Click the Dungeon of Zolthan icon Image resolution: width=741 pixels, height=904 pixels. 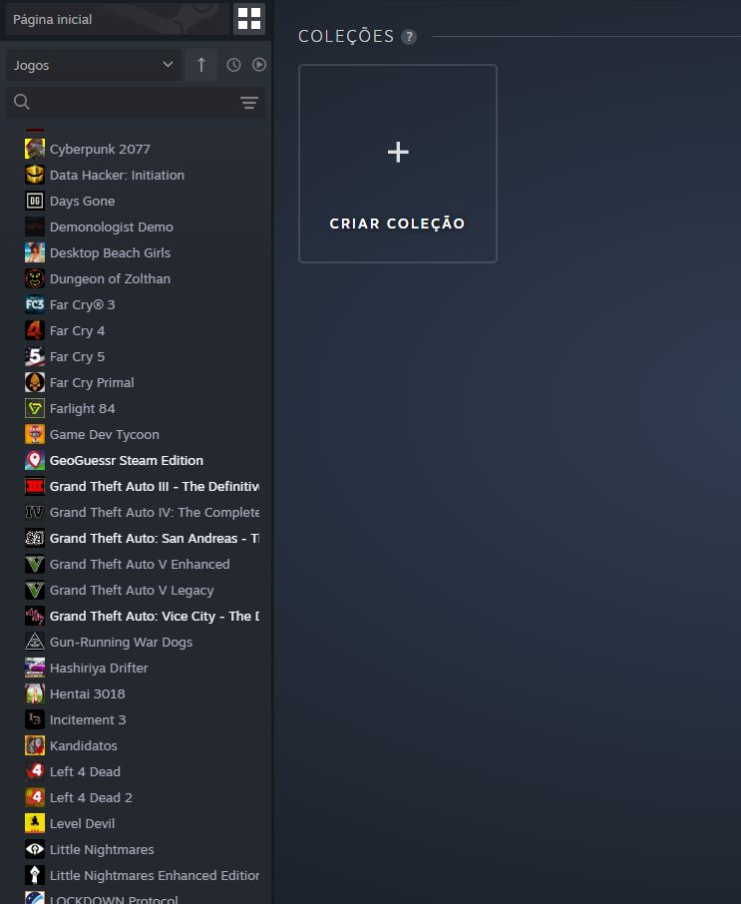pyautogui.click(x=35, y=278)
